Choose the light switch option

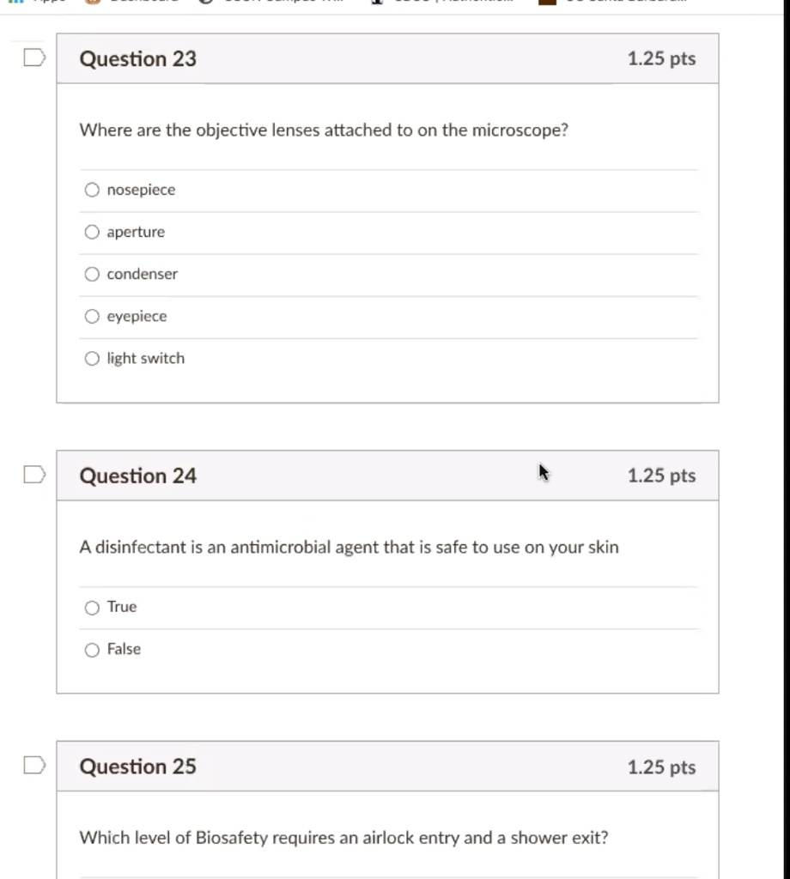92,359
